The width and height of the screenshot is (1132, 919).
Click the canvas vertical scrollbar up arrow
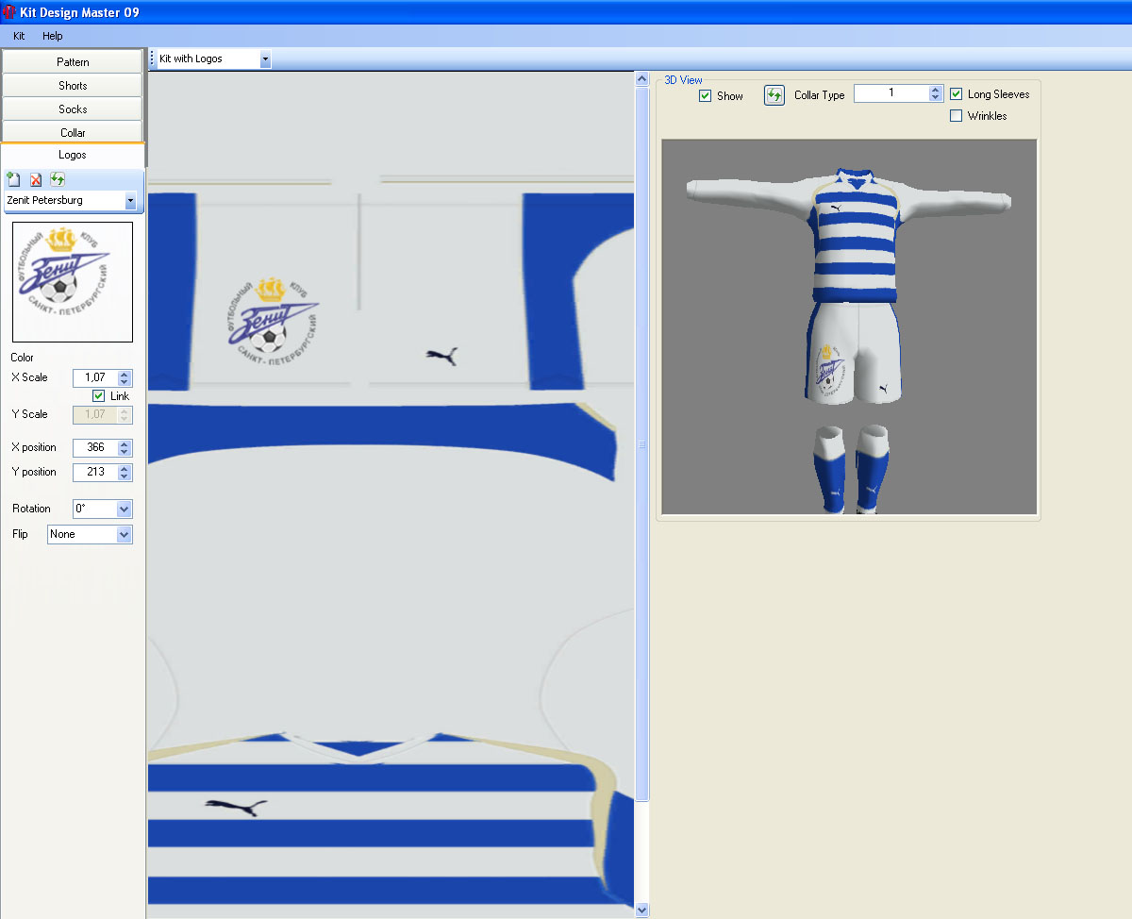click(x=642, y=79)
